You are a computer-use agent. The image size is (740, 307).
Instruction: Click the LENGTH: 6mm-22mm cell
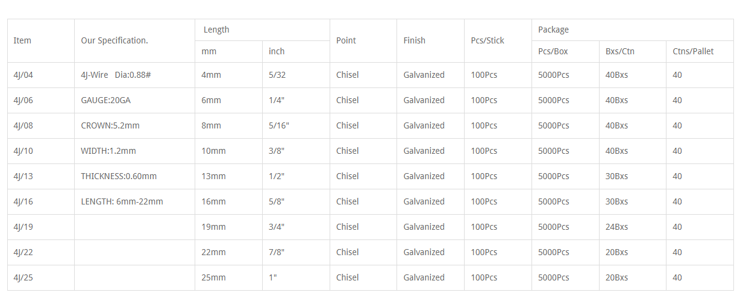134,201
